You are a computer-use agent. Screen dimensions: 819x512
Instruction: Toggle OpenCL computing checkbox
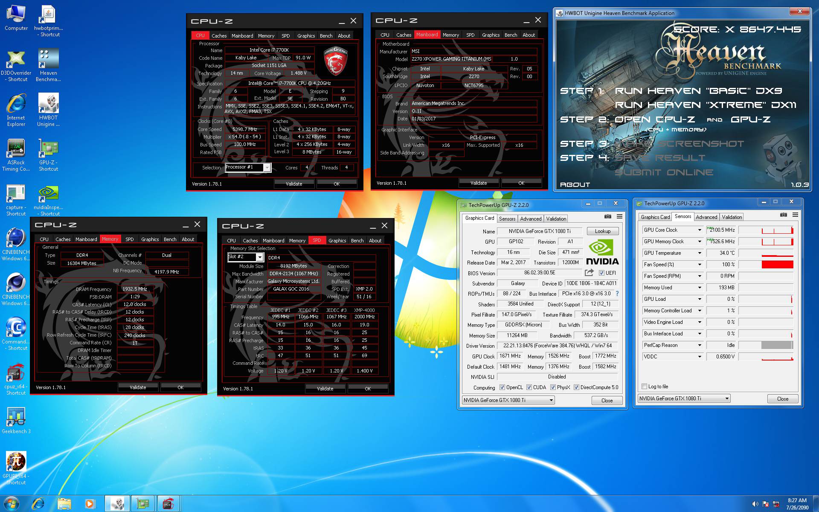pos(502,387)
